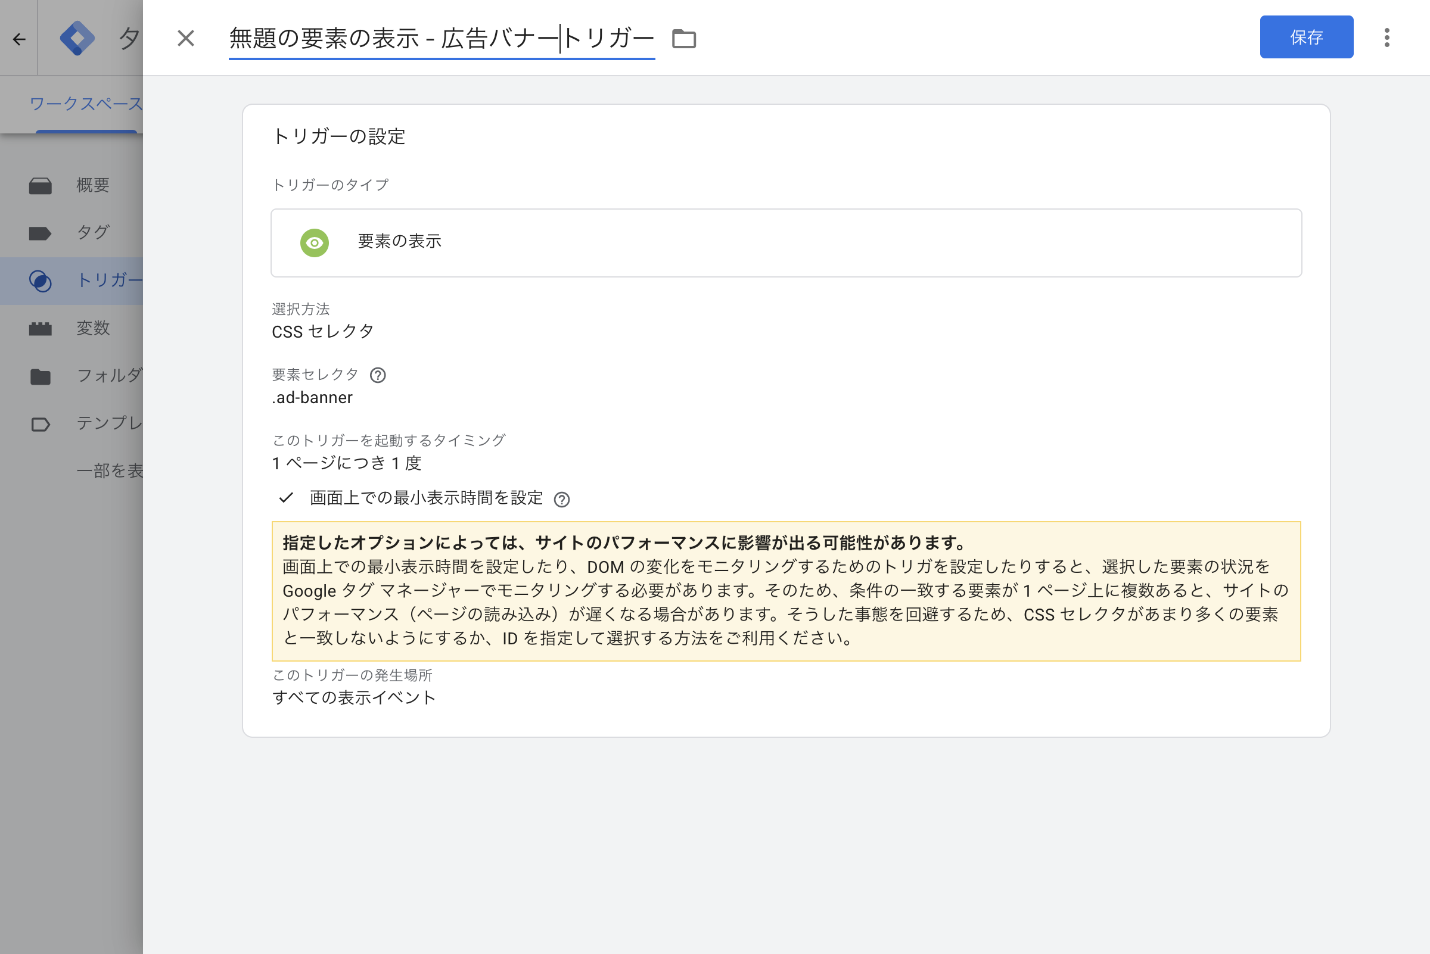Click the このトリガーを起動するタイミング label
Image resolution: width=1430 pixels, height=954 pixels.
pos(389,440)
